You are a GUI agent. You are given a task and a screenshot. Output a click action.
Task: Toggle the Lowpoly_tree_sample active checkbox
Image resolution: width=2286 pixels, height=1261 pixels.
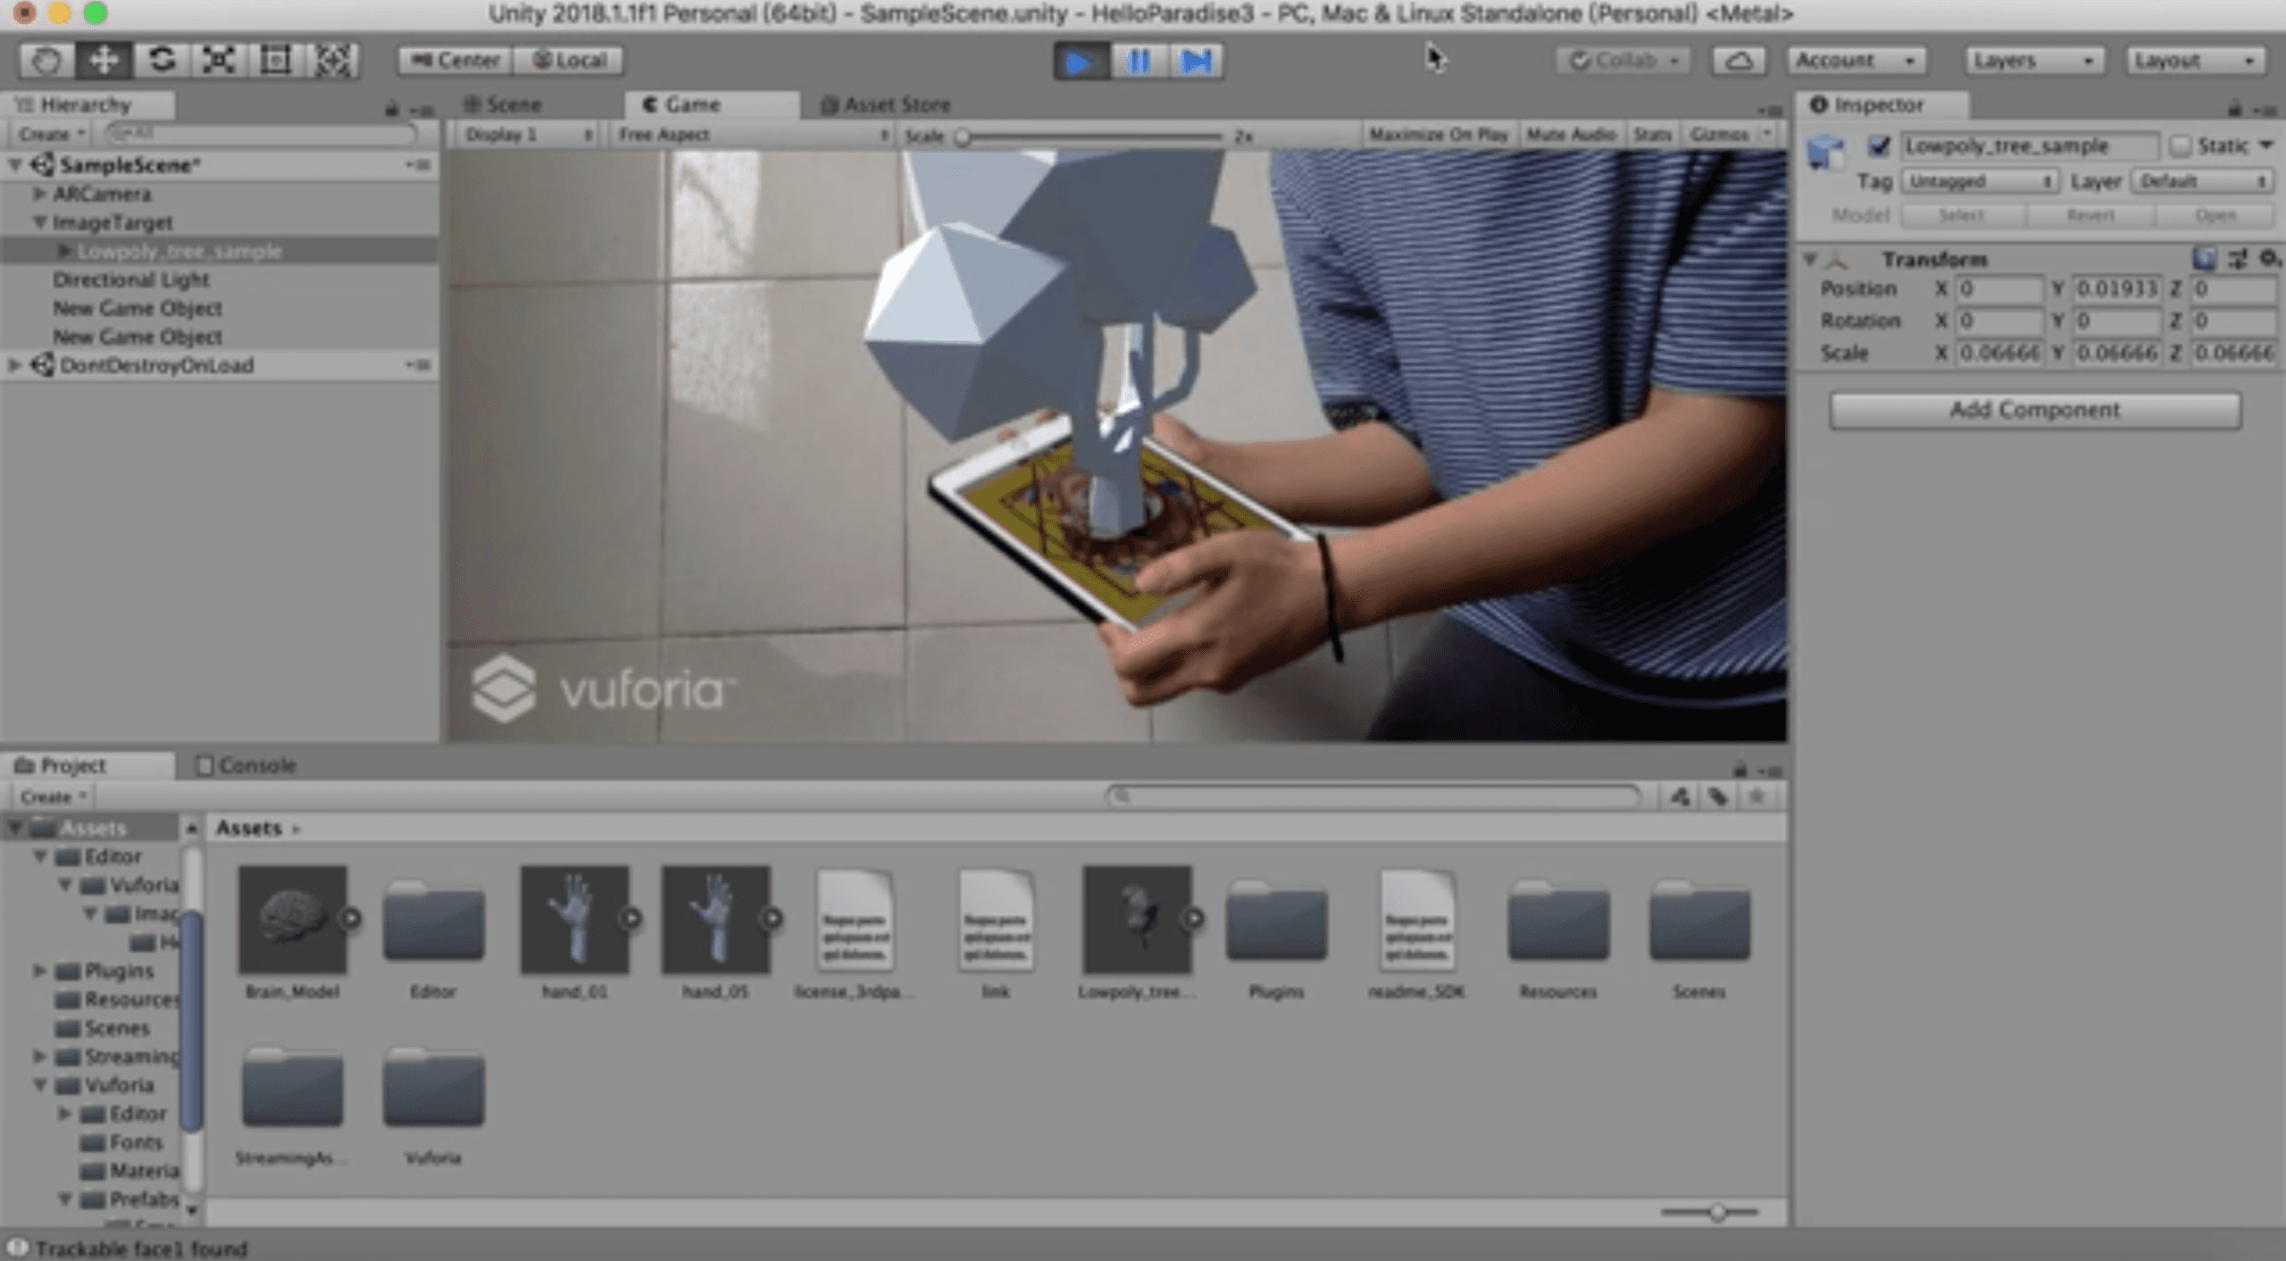pos(1879,146)
